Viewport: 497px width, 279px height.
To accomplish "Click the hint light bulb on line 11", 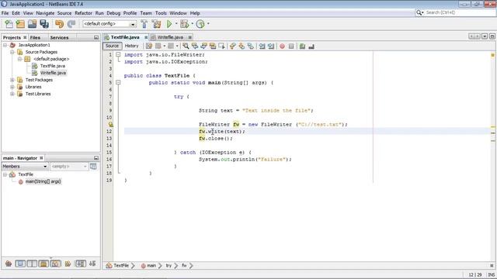I will [x=110, y=125].
